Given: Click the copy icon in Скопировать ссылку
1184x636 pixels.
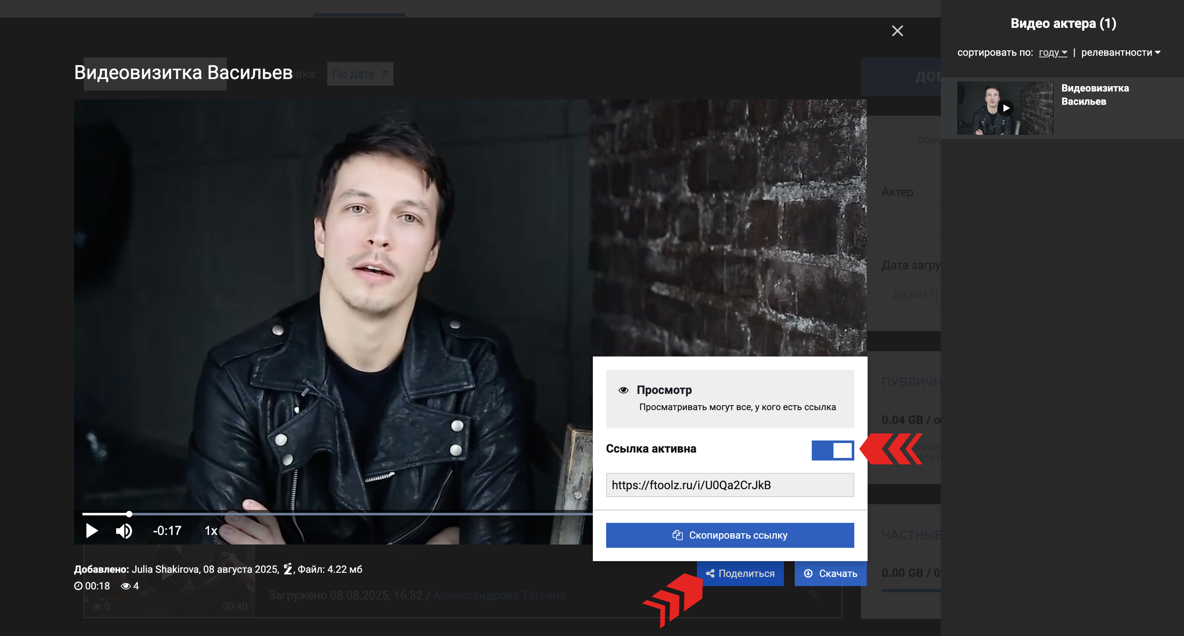Looking at the screenshot, I should click(x=677, y=535).
